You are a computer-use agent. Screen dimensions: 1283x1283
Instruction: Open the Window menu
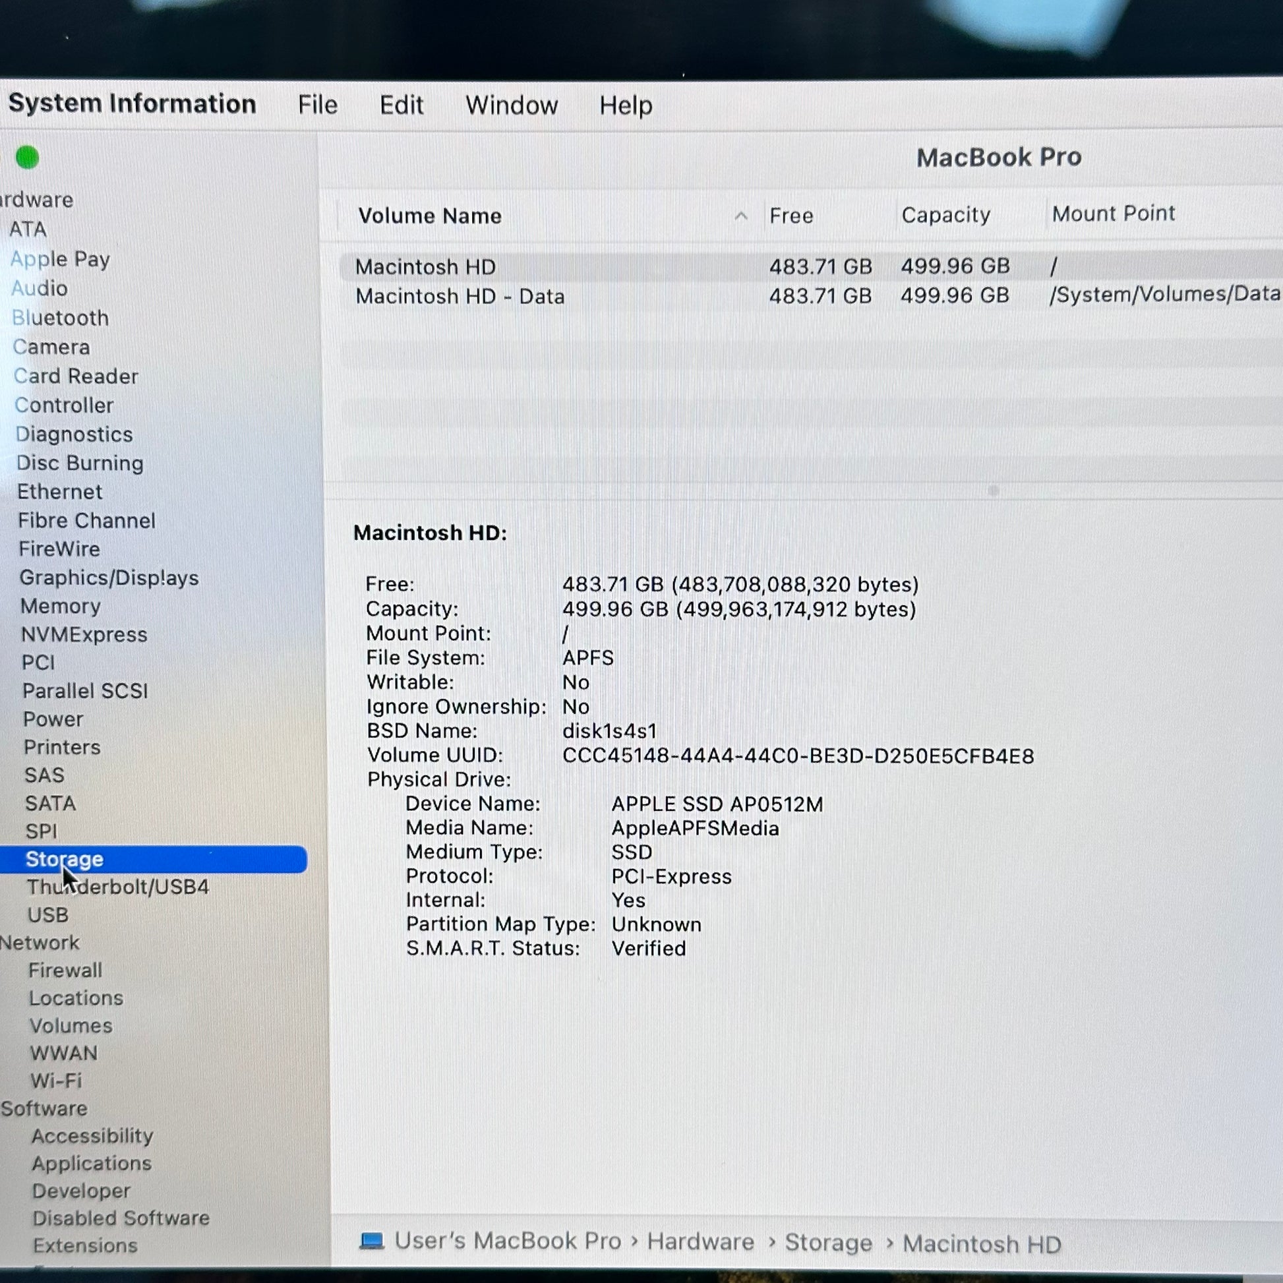pos(512,105)
